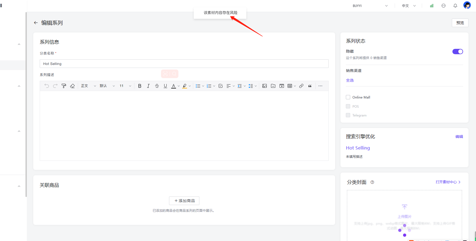Apply bold formatting in description editor
This screenshot has width=476, height=241.
(x=140, y=86)
